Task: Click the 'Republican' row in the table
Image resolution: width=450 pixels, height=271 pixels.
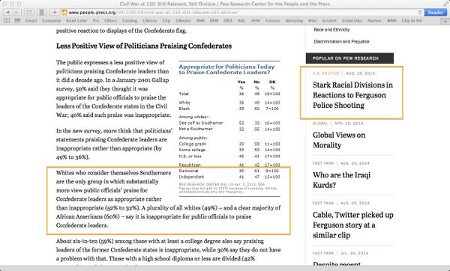Action: pyautogui.click(x=229, y=165)
